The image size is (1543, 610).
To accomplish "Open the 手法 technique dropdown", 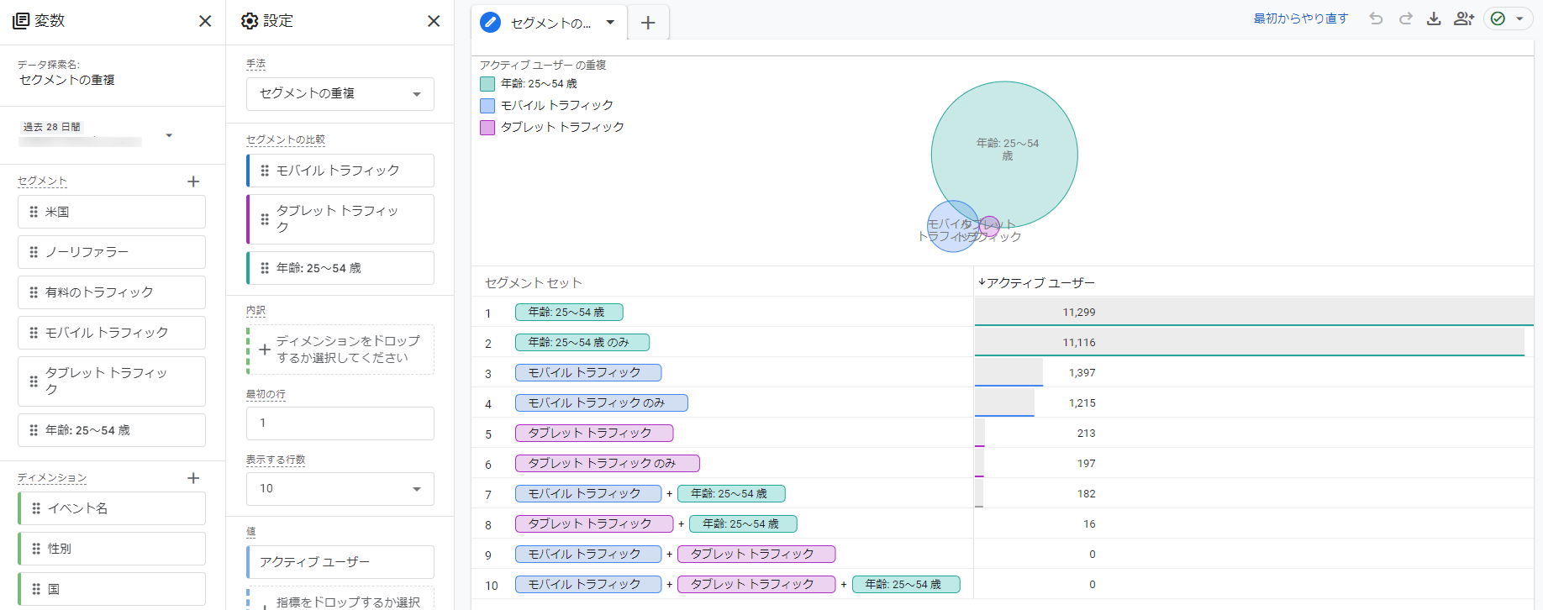I will tap(340, 94).
